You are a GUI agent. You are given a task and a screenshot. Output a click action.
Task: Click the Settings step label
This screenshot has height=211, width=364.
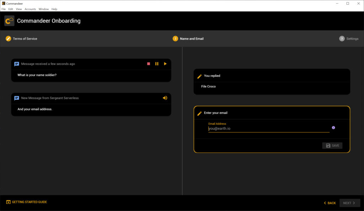(352, 39)
